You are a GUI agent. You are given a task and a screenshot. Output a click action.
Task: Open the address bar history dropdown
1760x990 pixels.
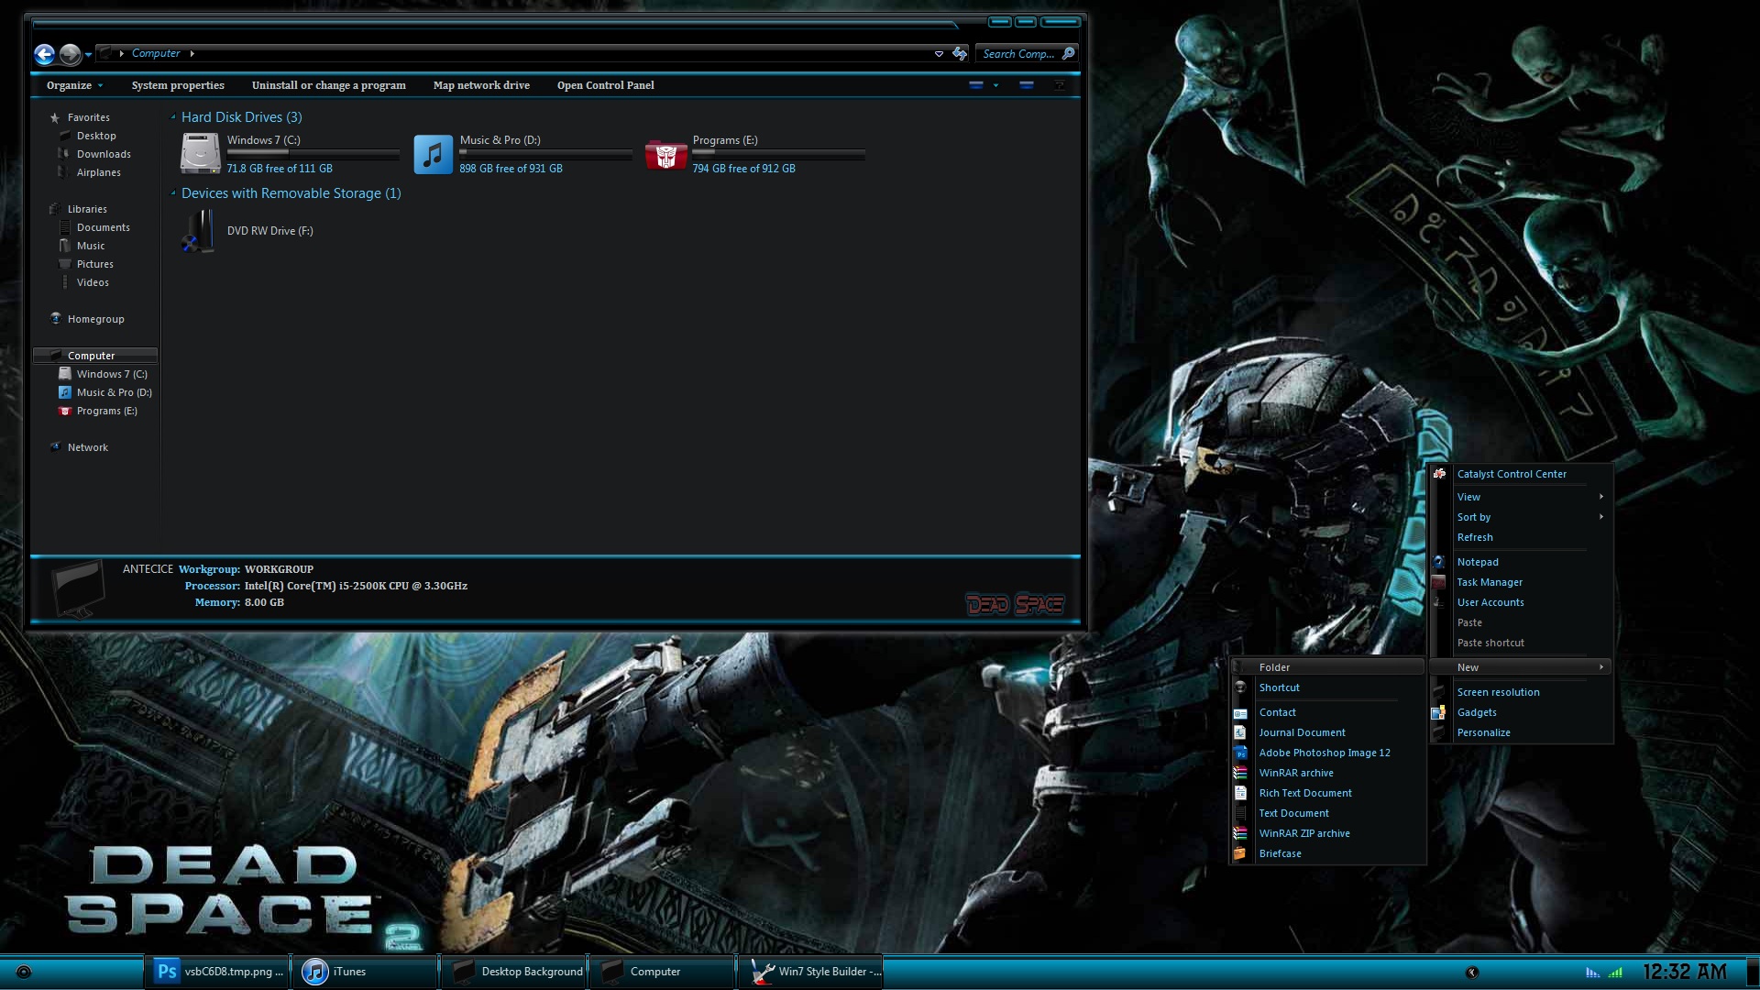click(939, 54)
